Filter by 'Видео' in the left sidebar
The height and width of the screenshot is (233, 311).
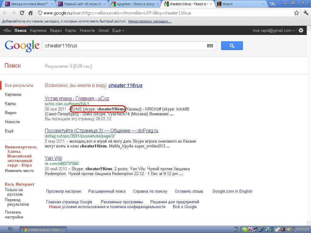(11, 113)
